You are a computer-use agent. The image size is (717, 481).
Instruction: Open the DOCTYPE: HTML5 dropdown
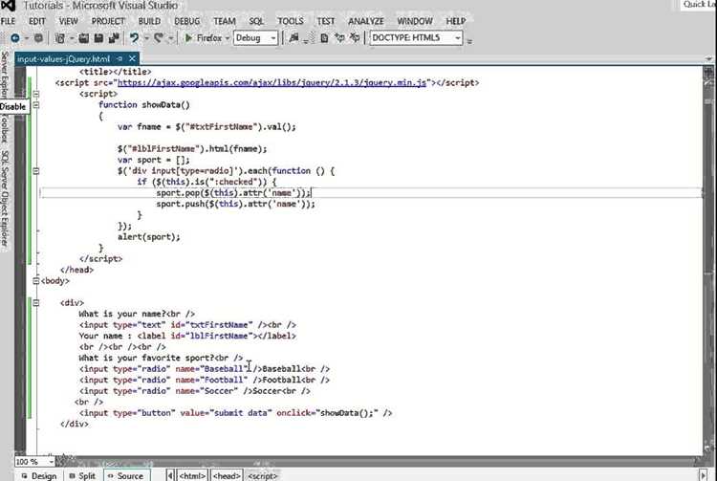457,38
